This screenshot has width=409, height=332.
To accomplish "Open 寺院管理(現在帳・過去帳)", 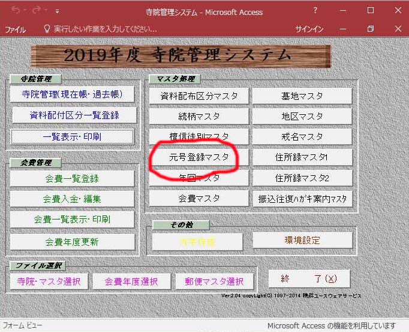I will point(71,95).
